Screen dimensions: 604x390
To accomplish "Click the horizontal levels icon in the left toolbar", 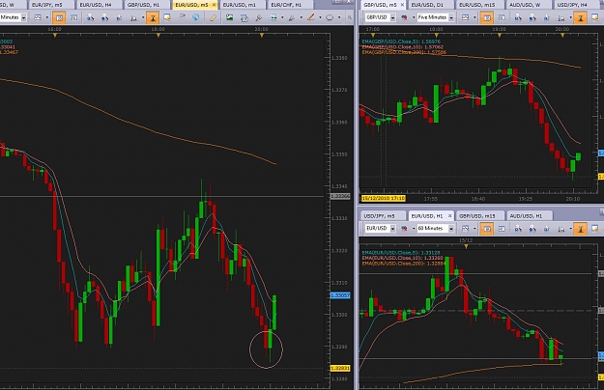I will click(x=273, y=17).
